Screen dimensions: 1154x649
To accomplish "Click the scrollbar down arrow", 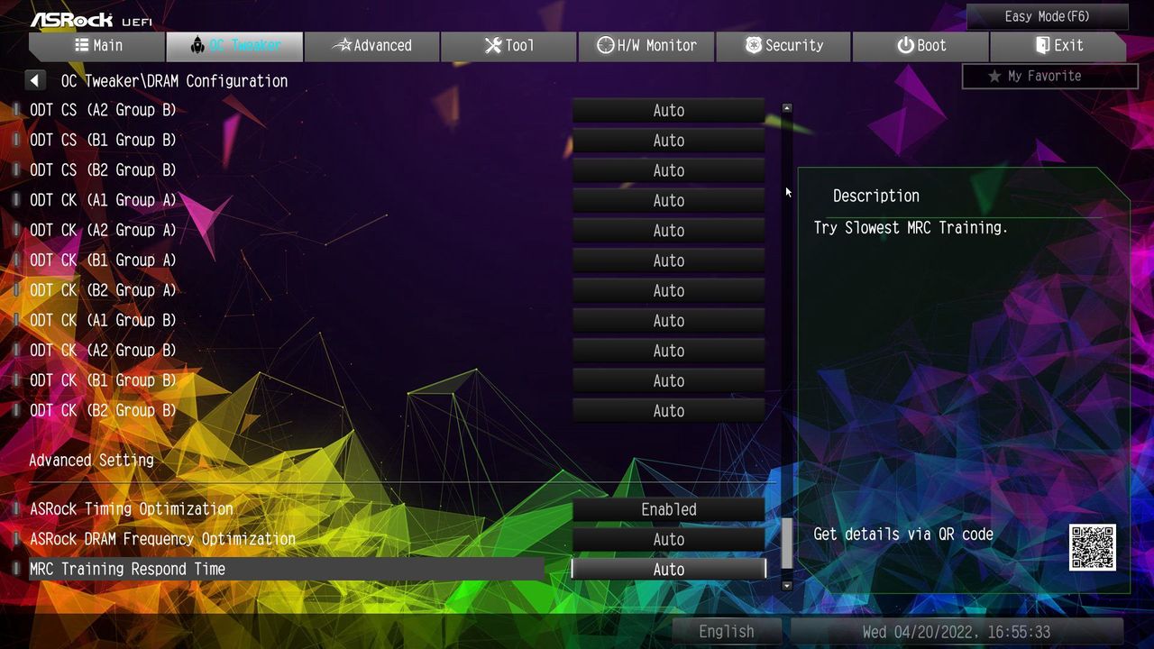I will (x=787, y=585).
